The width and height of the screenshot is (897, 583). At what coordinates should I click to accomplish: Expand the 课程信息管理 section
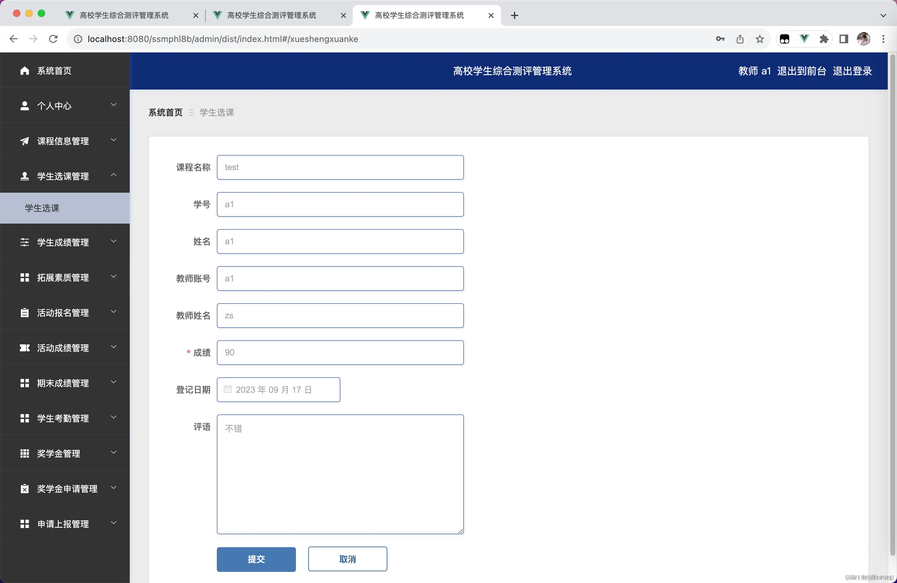(114, 140)
